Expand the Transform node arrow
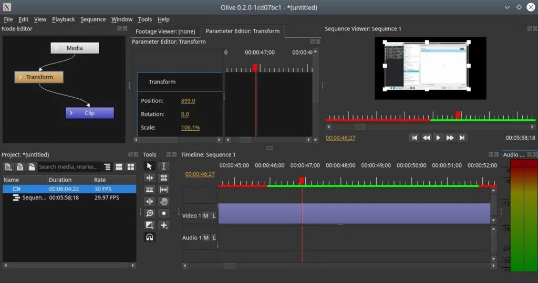This screenshot has height=283, width=538. tap(20, 77)
